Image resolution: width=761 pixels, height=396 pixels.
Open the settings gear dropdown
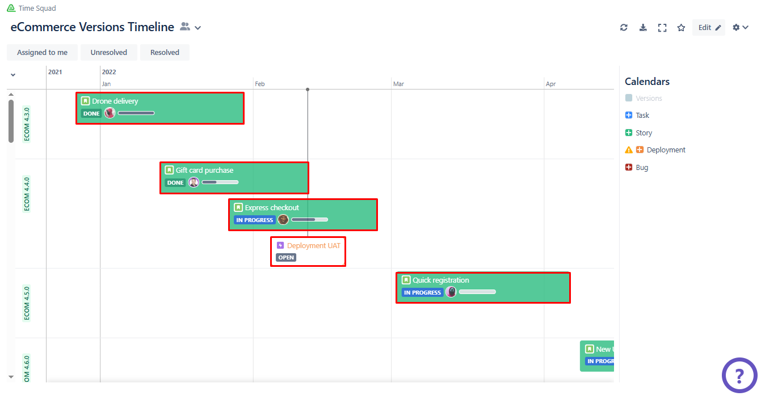click(740, 28)
